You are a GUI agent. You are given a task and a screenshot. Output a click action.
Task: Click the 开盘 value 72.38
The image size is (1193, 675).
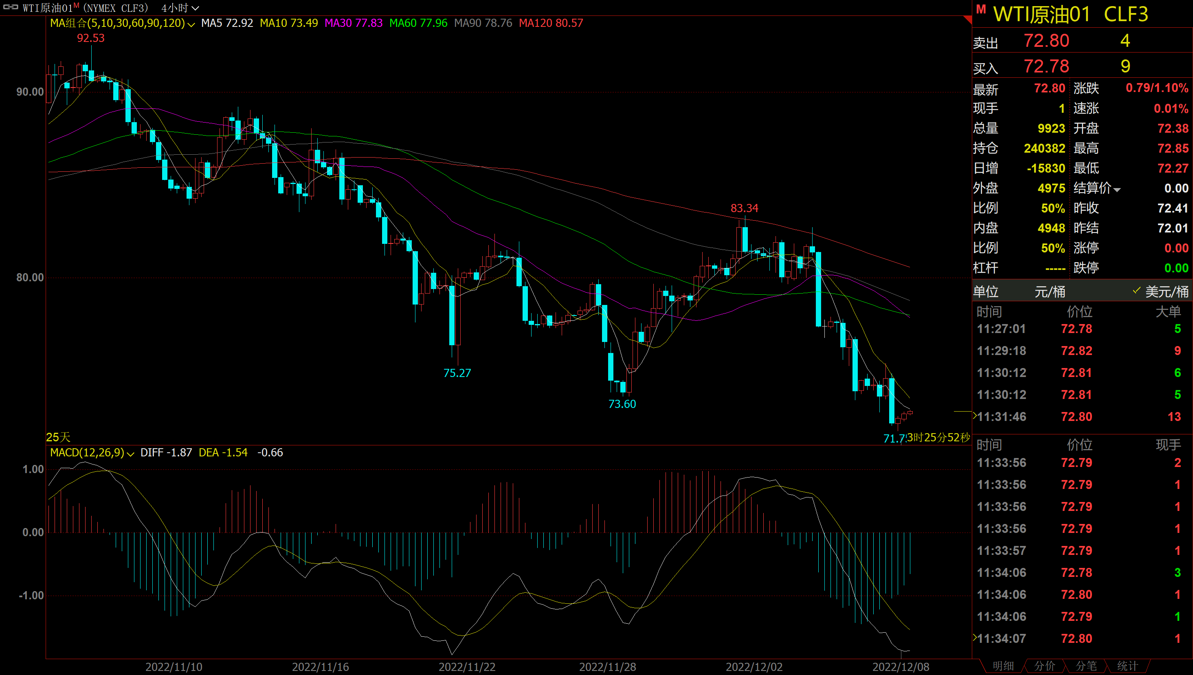(x=1173, y=128)
